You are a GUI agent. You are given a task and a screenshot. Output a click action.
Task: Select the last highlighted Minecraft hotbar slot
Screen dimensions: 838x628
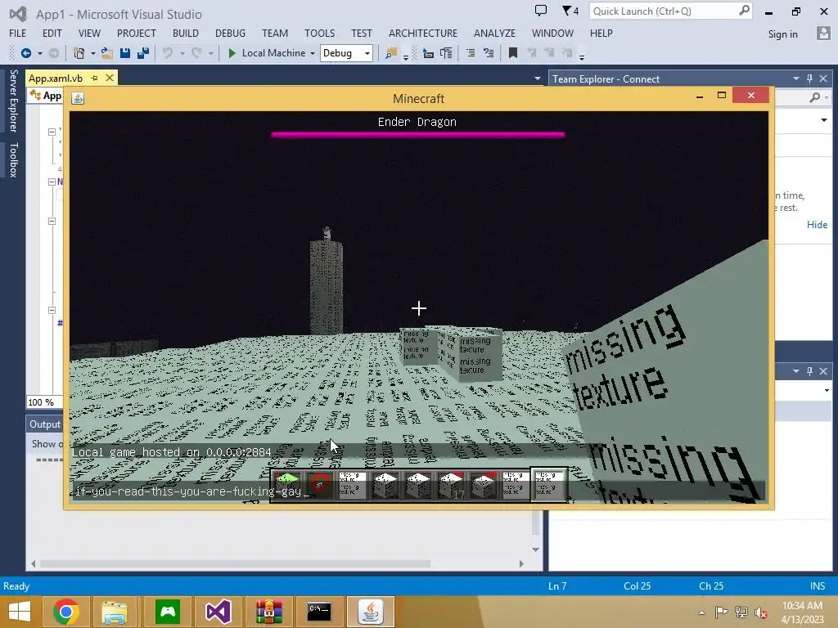[548, 485]
